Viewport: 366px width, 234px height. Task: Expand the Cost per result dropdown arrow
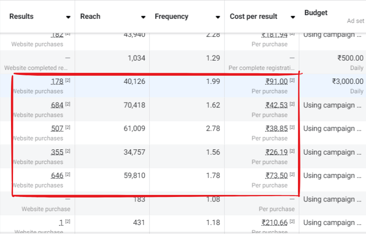point(293,17)
